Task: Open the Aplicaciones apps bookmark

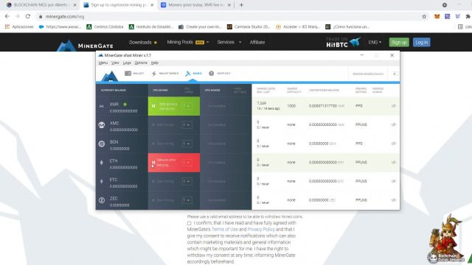Action: tap(19, 26)
